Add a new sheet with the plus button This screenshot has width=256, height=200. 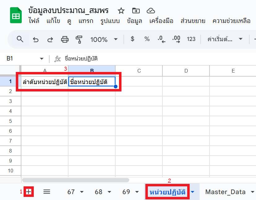point(29,192)
